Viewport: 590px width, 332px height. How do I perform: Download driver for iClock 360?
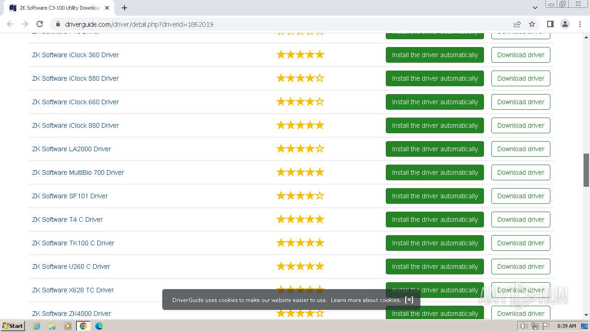point(521,55)
